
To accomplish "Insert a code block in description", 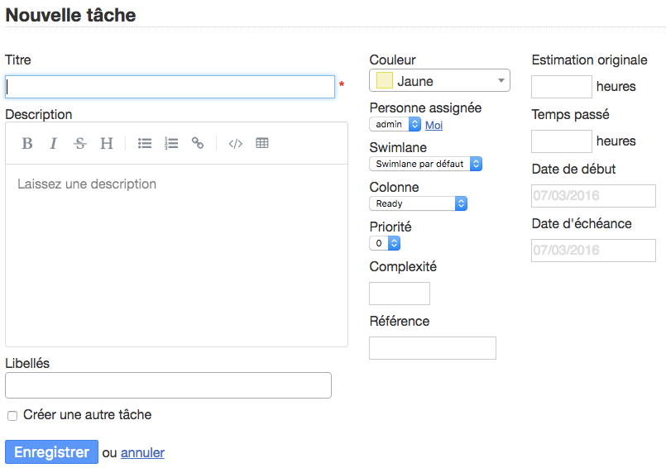I will point(236,143).
